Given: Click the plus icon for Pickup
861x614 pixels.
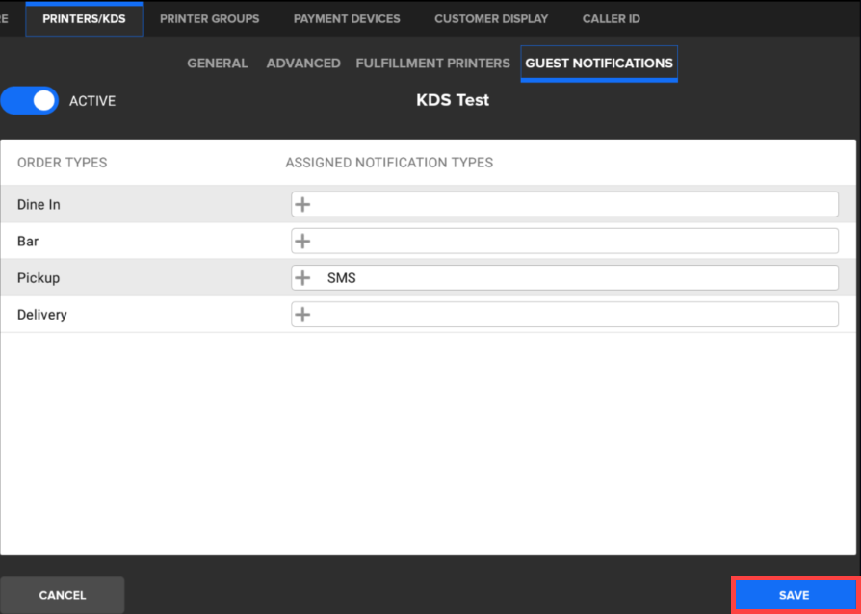Looking at the screenshot, I should (302, 277).
